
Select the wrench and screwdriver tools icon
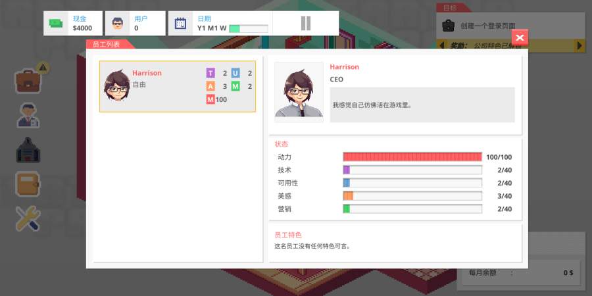[x=28, y=218]
